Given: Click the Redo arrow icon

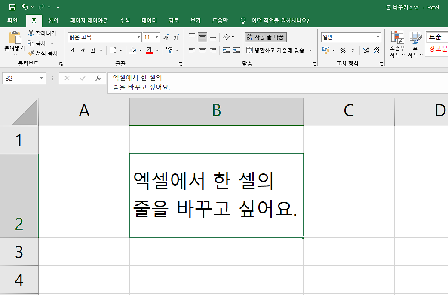Looking at the screenshot, I should tap(42, 7).
